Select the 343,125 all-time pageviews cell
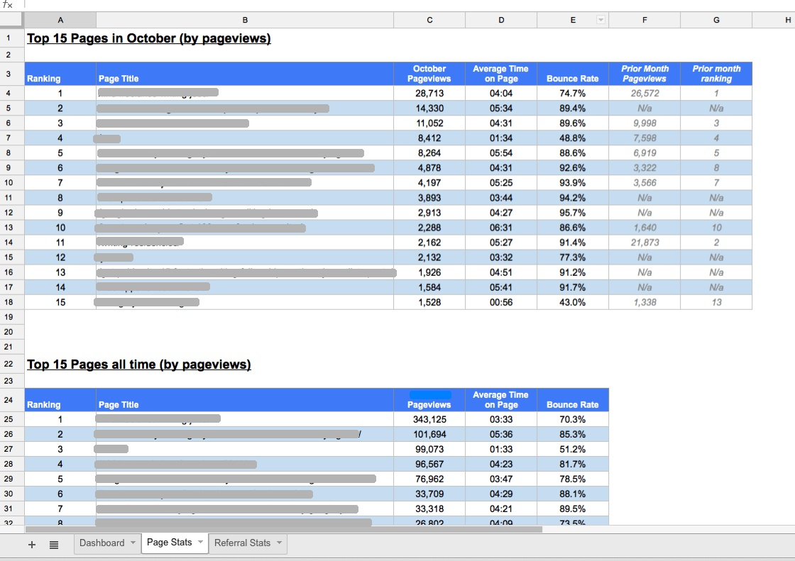 429,420
